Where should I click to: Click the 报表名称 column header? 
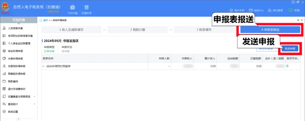pos(95,58)
